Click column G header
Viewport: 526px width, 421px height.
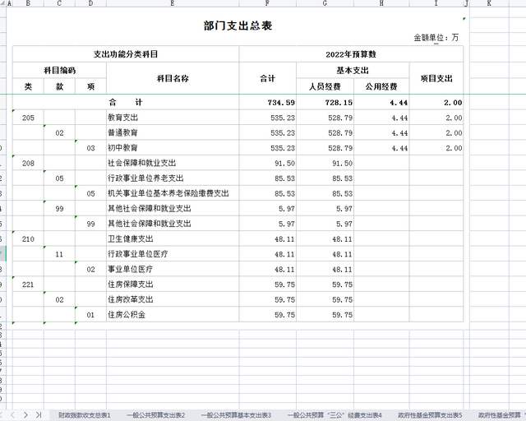tap(325, 4)
